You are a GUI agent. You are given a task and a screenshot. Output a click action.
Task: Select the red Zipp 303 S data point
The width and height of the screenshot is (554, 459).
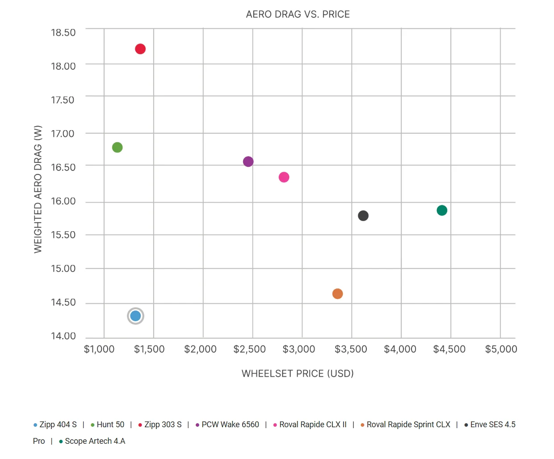click(140, 49)
